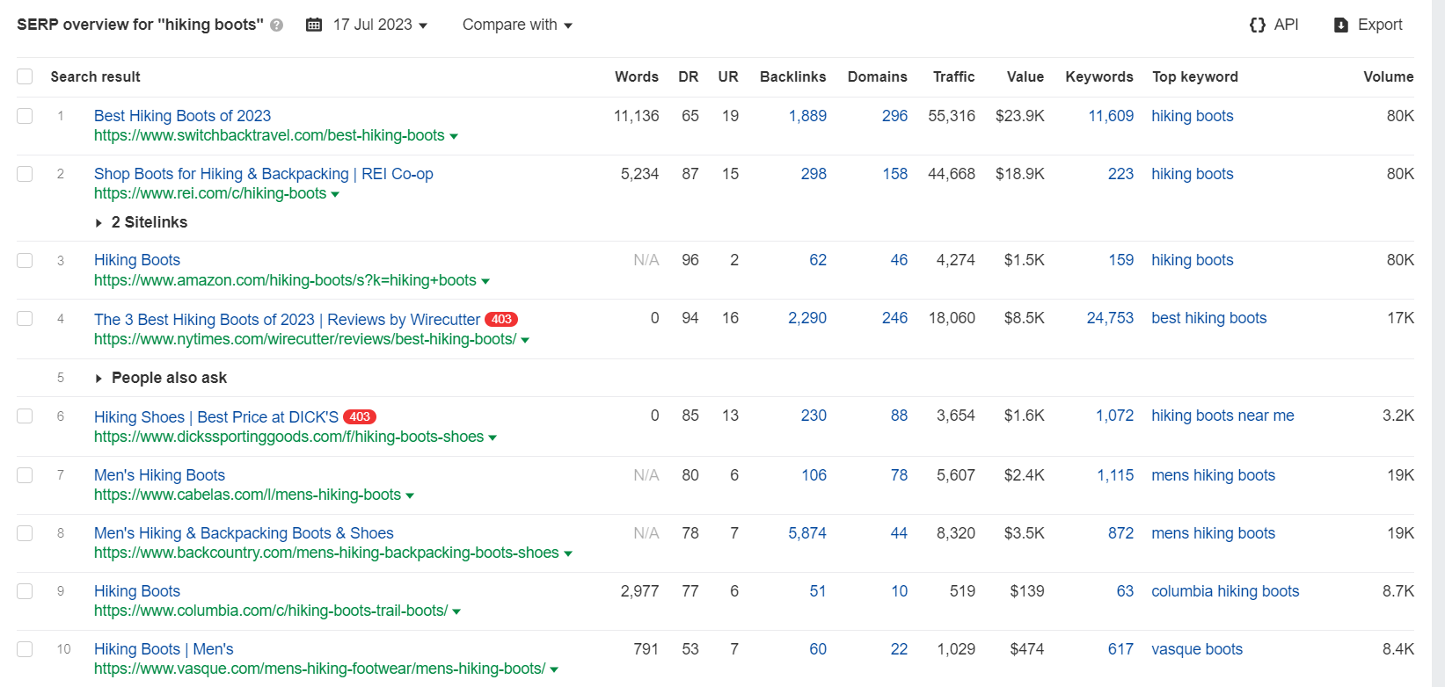This screenshot has height=687, width=1445.
Task: Open top keyword hiking boots near me
Action: pos(1222,416)
